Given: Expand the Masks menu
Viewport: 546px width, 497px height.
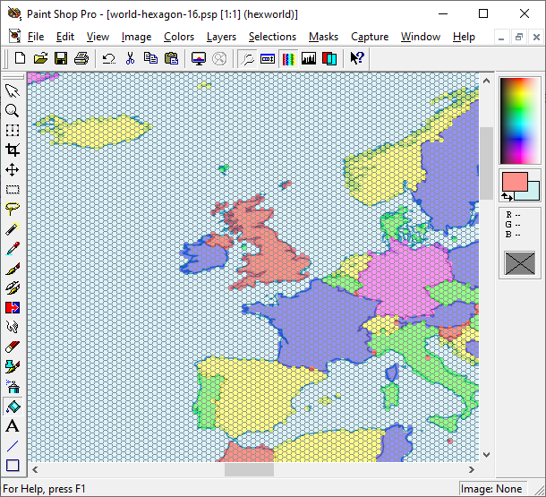Looking at the screenshot, I should 323,37.
